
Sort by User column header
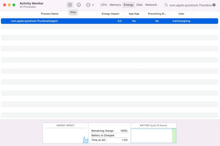[x=181, y=14]
